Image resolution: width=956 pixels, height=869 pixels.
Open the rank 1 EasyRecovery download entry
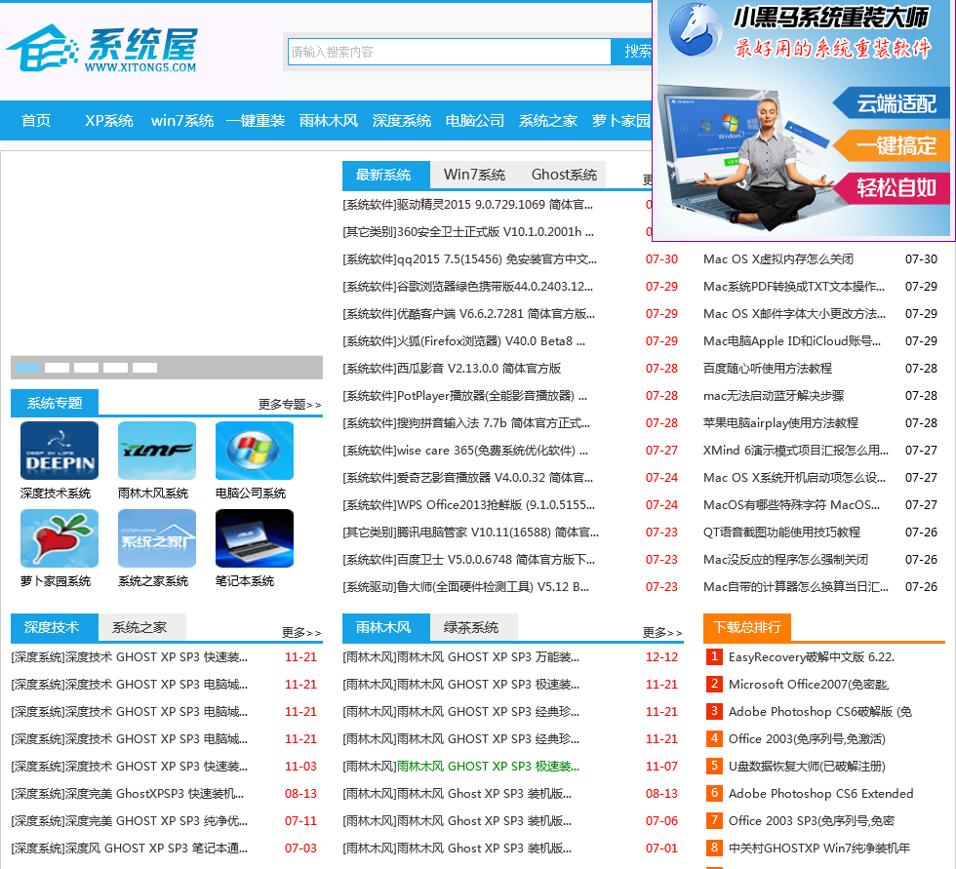pos(811,657)
